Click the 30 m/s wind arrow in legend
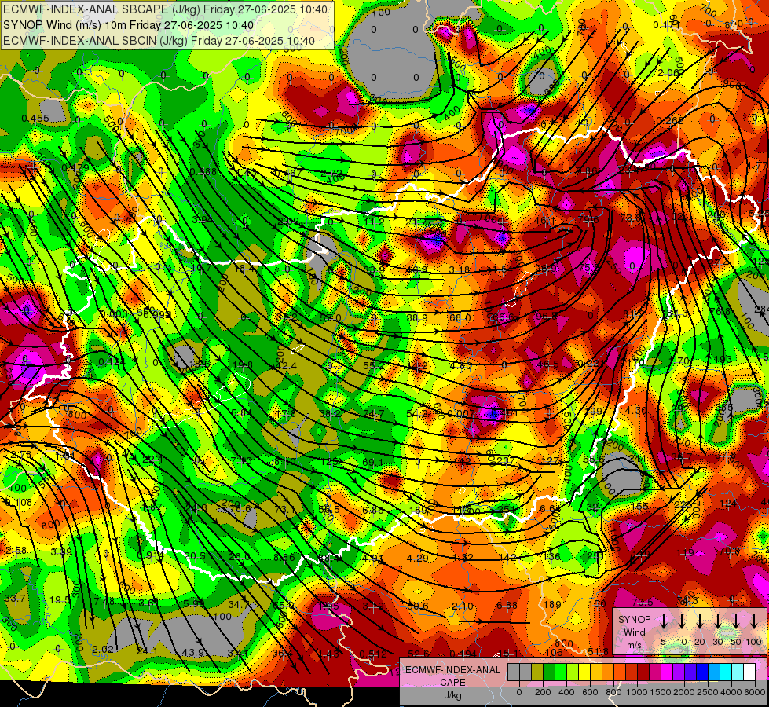The height and width of the screenshot is (707, 769). tap(718, 621)
